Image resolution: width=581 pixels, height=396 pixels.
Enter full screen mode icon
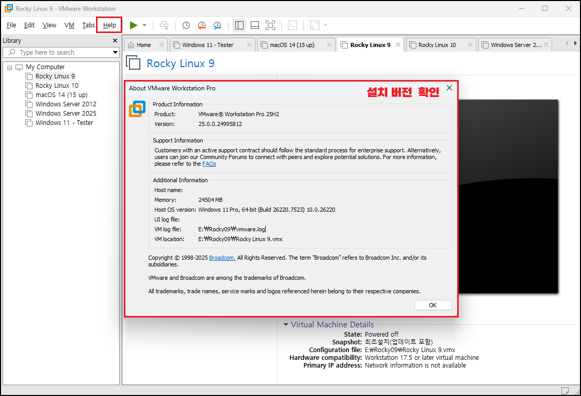coord(270,25)
